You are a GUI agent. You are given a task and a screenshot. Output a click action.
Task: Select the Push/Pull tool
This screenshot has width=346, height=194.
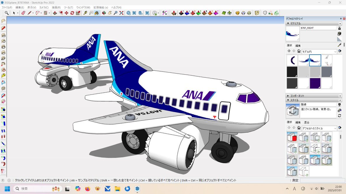[x=55, y=13]
